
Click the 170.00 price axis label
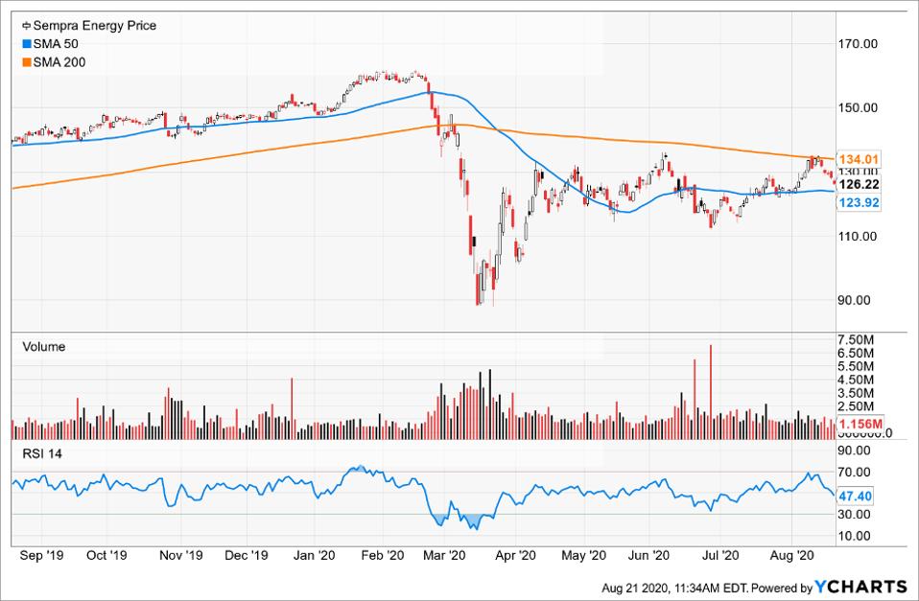point(859,43)
